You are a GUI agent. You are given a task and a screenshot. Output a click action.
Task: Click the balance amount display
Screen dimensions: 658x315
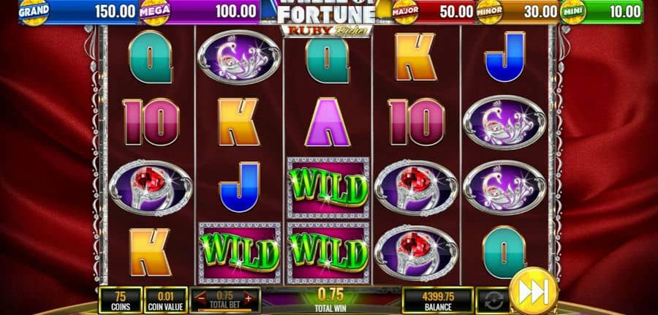tap(438, 300)
